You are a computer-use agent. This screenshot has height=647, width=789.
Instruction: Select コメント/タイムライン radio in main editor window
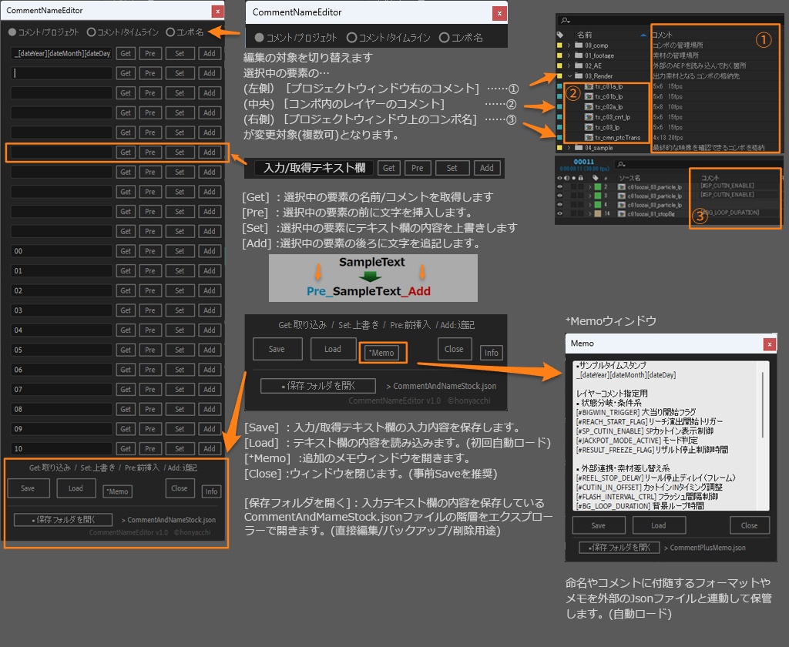(91, 32)
